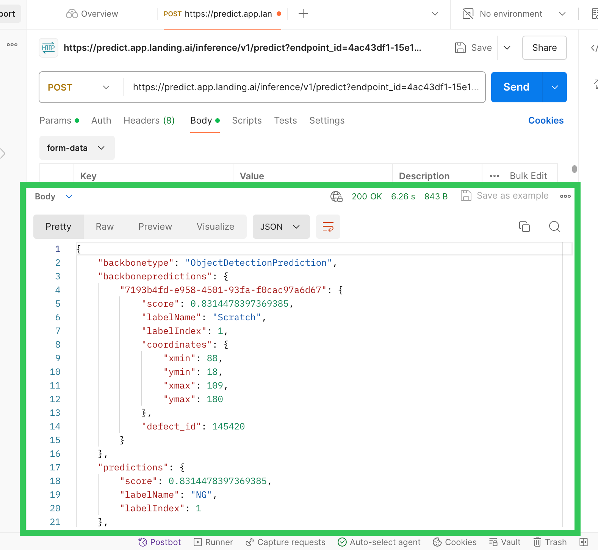Open the Headers (8) tab
This screenshot has width=598, height=550.
click(149, 121)
